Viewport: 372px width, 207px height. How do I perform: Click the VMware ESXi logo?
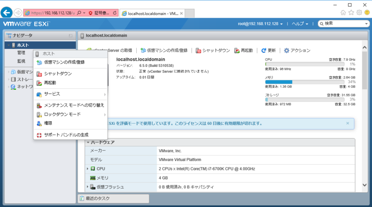pos(26,24)
